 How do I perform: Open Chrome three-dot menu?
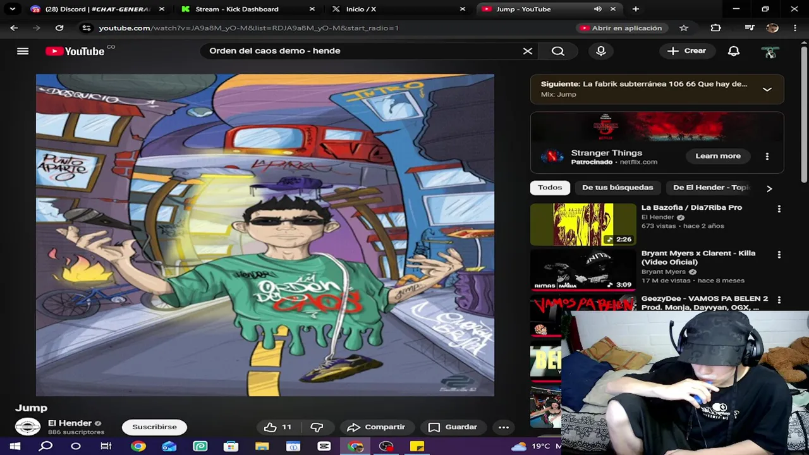coord(796,28)
